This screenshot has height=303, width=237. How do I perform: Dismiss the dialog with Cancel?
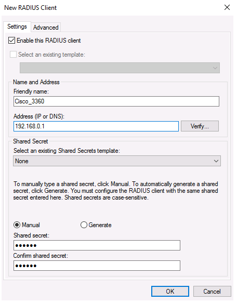[x=212, y=292]
